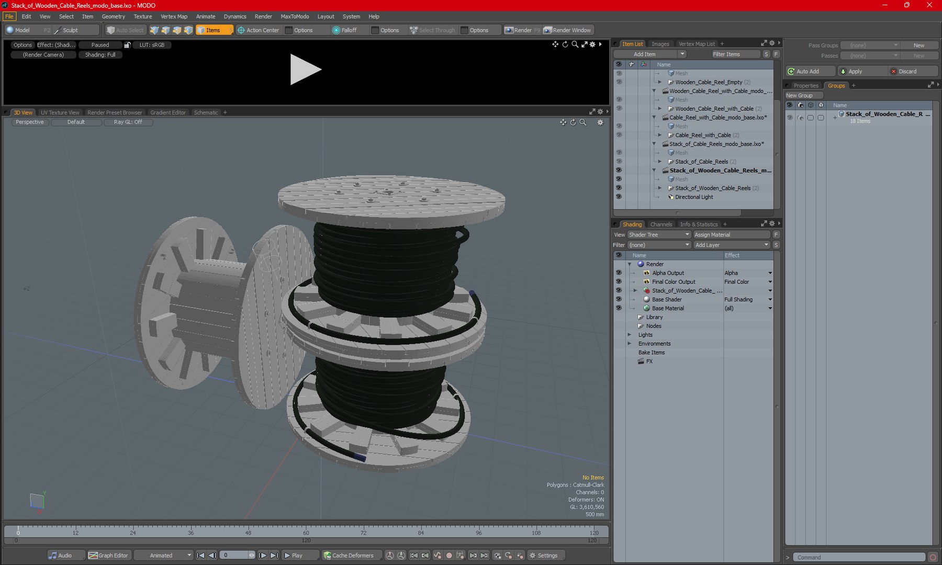Image resolution: width=942 pixels, height=565 pixels.
Task: Open the shading Filter (none) dropdown
Action: tap(659, 245)
